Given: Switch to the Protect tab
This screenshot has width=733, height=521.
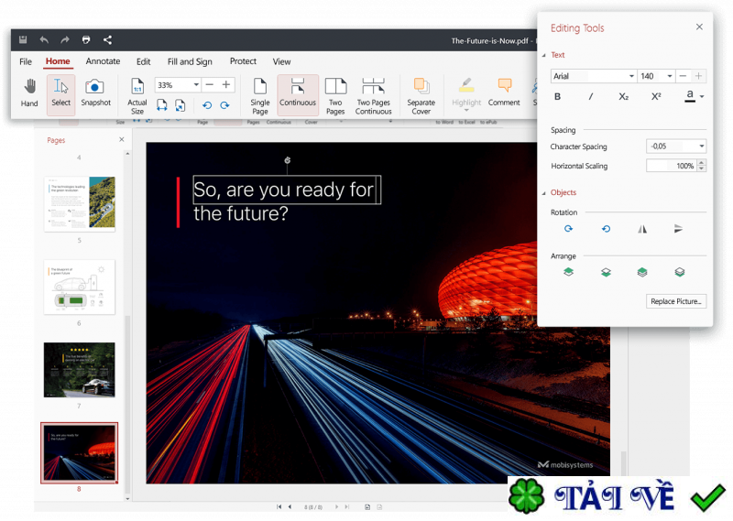Looking at the screenshot, I should click(243, 61).
